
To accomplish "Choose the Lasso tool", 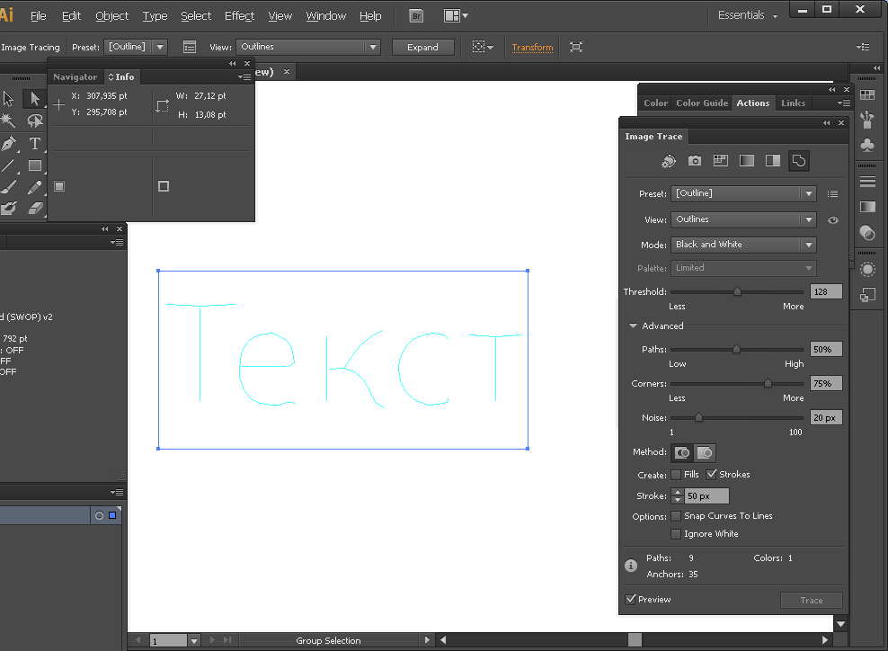I will tap(35, 120).
